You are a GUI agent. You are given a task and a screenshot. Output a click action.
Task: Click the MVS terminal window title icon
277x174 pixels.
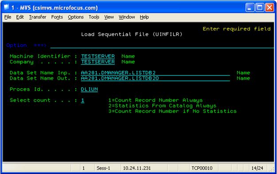(x=7, y=8)
